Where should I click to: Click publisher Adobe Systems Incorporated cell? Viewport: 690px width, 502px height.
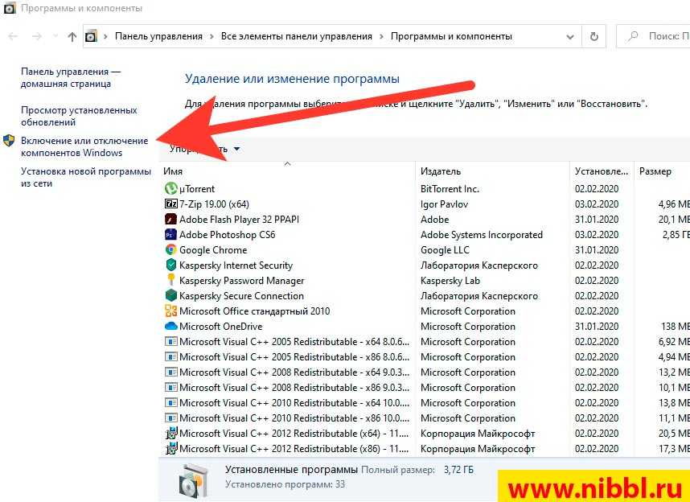(x=482, y=235)
